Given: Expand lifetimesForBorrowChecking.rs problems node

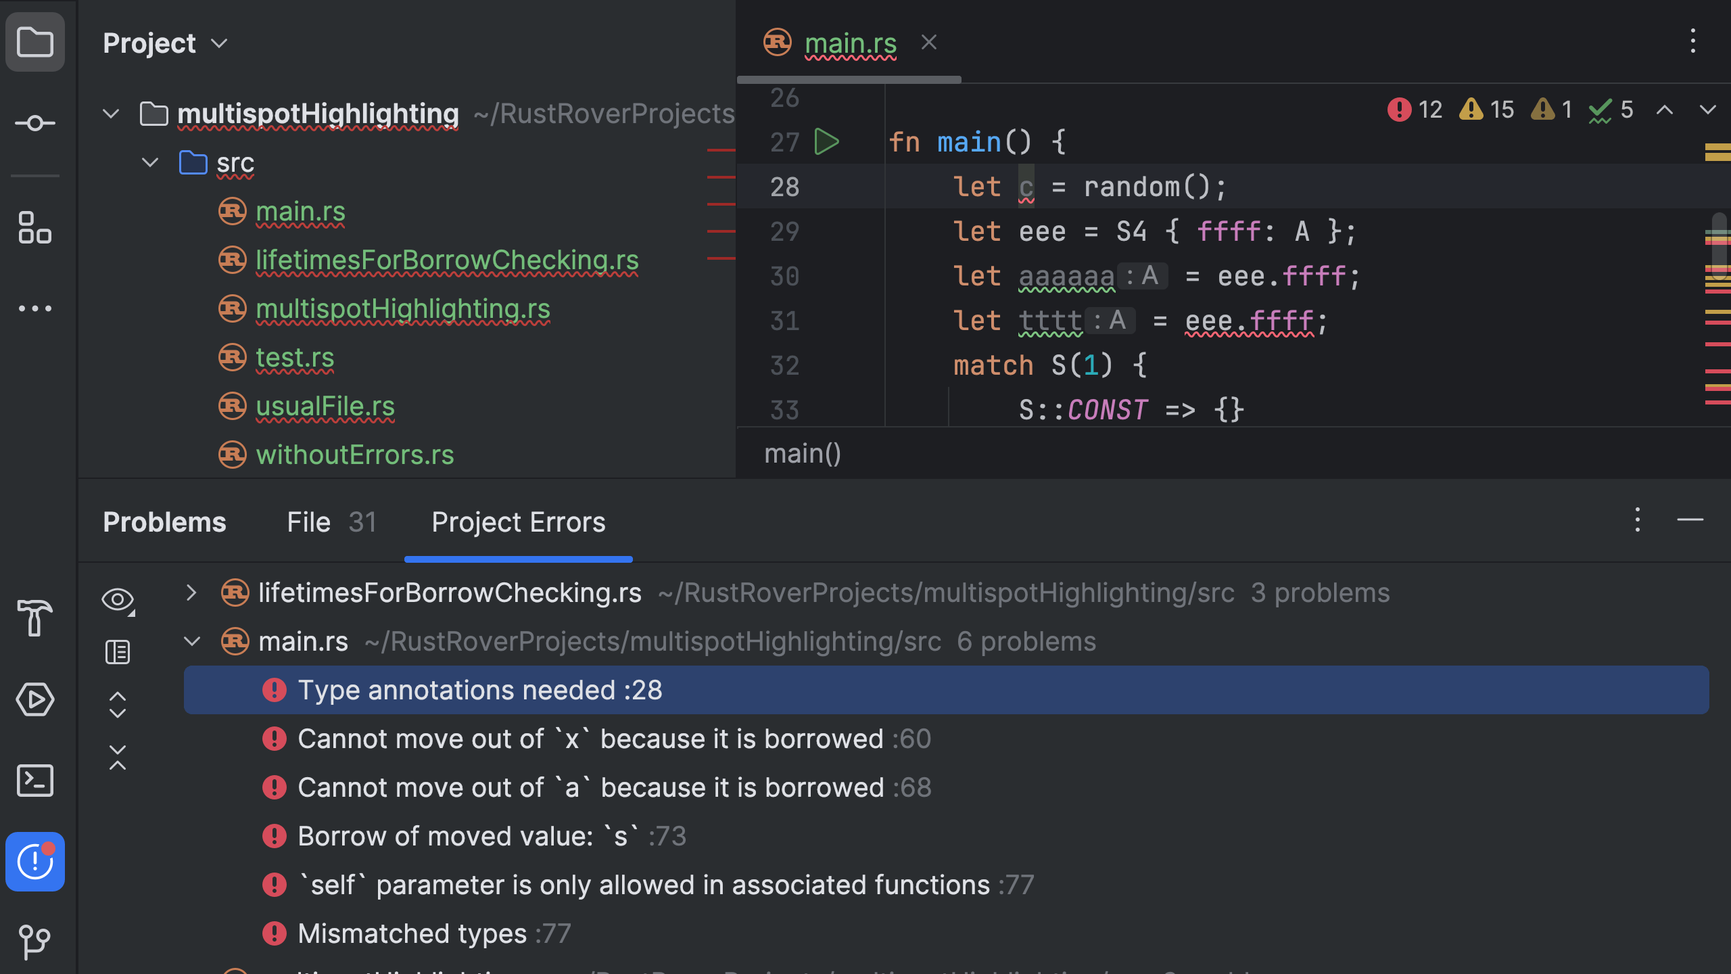Looking at the screenshot, I should (191, 593).
